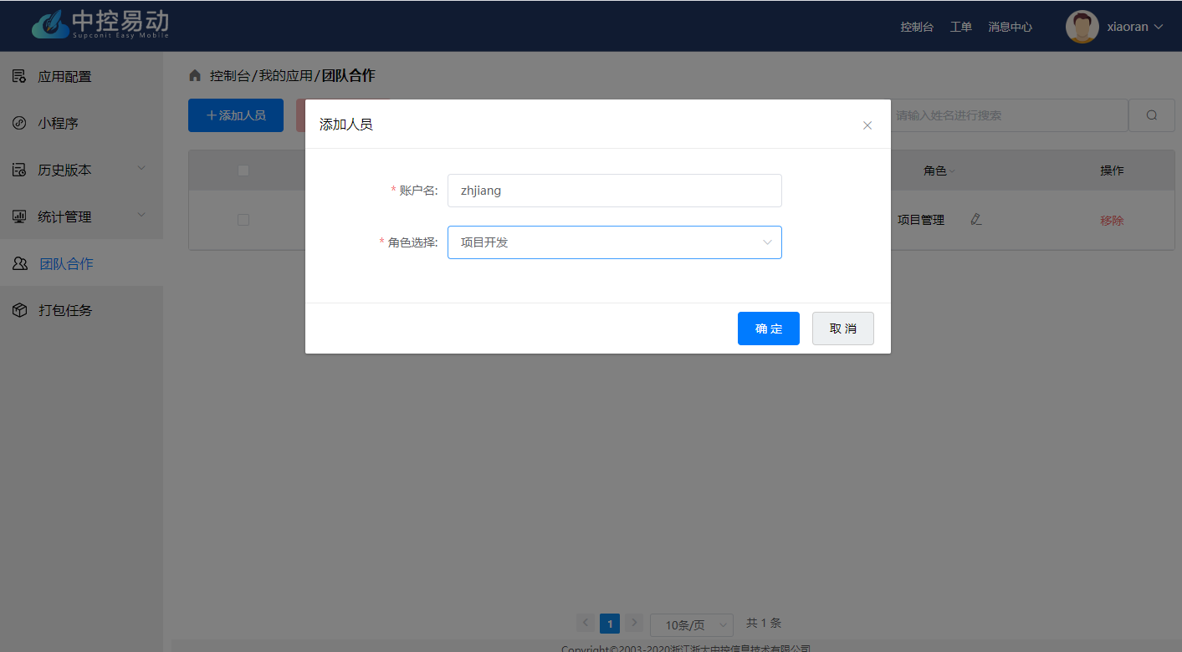
Task: Open the 10条/页 page size dropdown
Action: pos(692,625)
